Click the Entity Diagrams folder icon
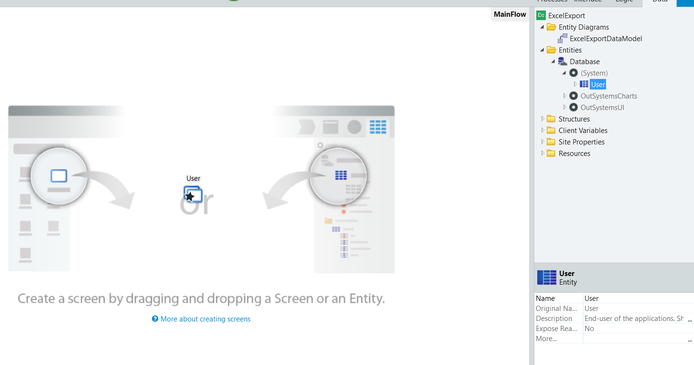Image resolution: width=694 pixels, height=365 pixels. (551, 27)
